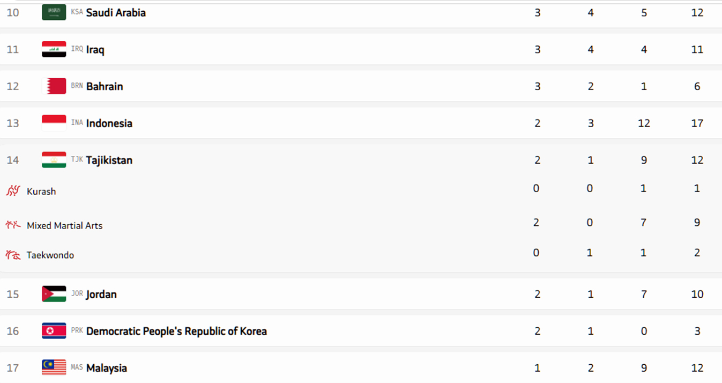Click the DPR Korea flag icon
Image resolution: width=722 pixels, height=383 pixels.
pyautogui.click(x=54, y=331)
